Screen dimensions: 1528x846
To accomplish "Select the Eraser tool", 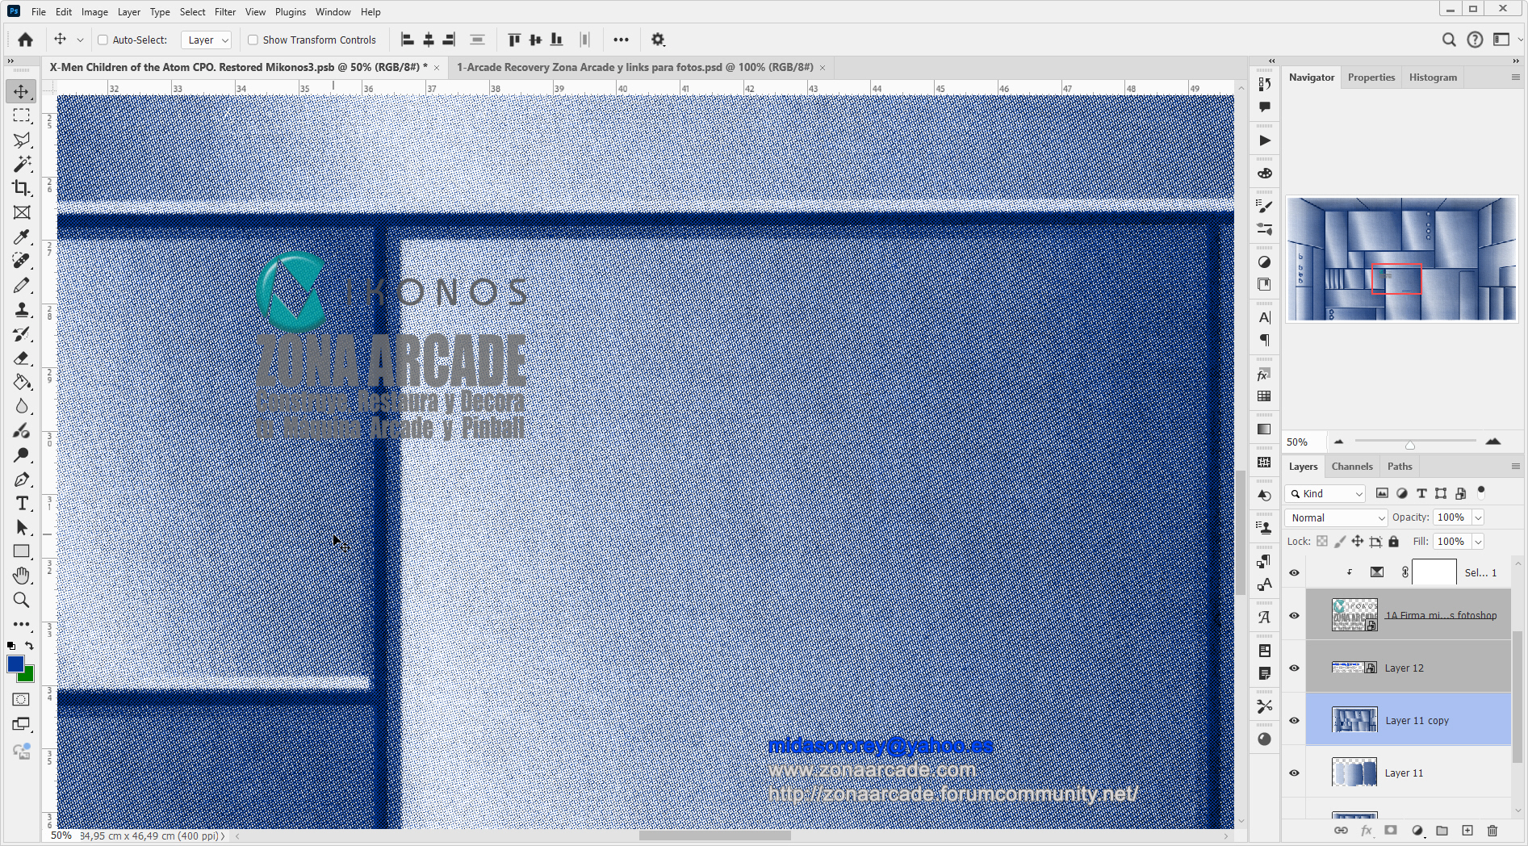I will (22, 358).
